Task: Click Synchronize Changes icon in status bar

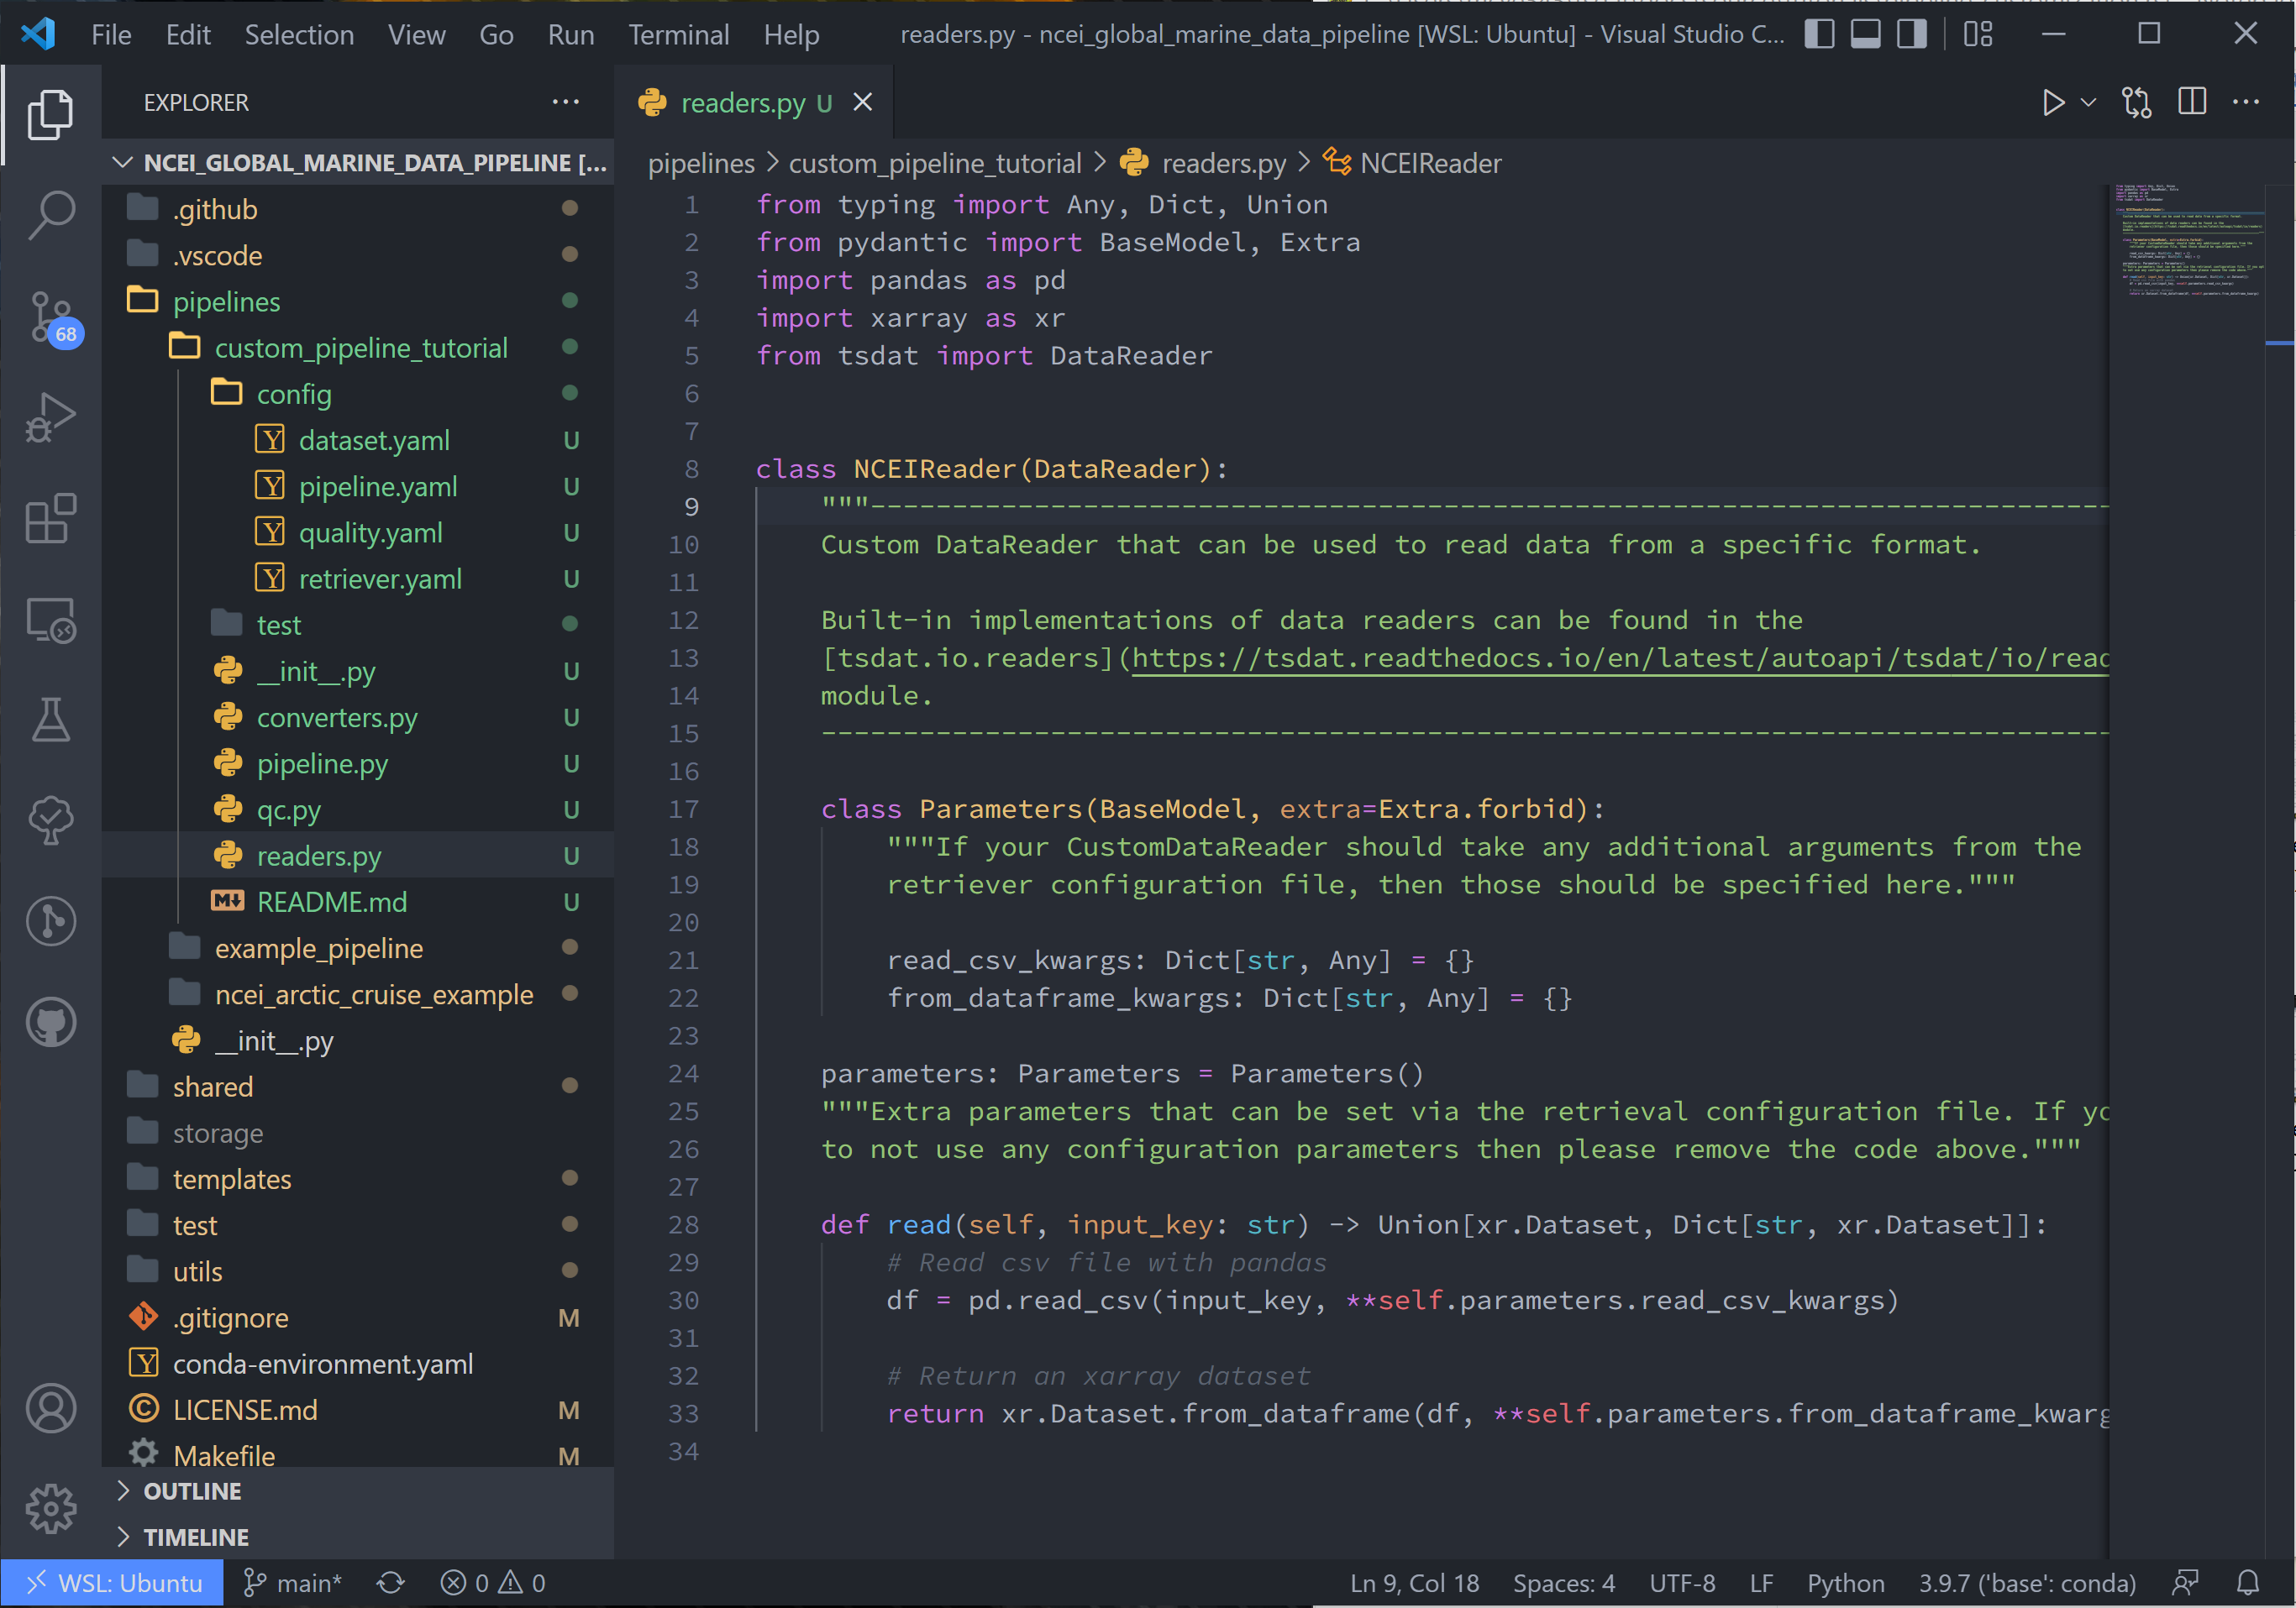Action: coord(391,1583)
